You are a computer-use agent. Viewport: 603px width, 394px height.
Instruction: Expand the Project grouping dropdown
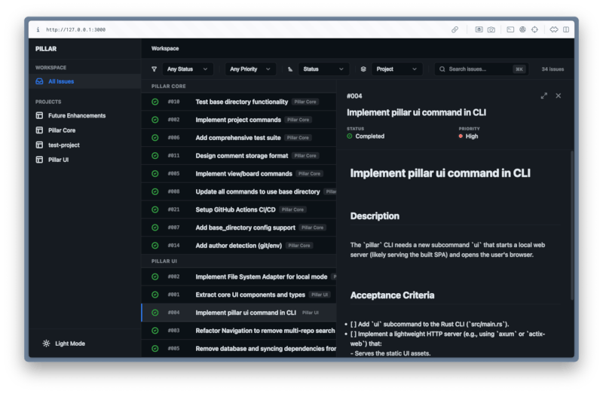click(x=390, y=69)
